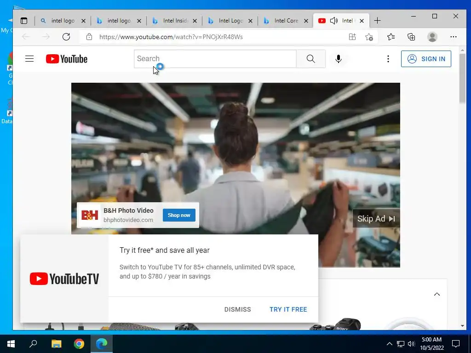The image size is (471, 353).
Task: Open the Favorites list
Action: [x=391, y=37]
